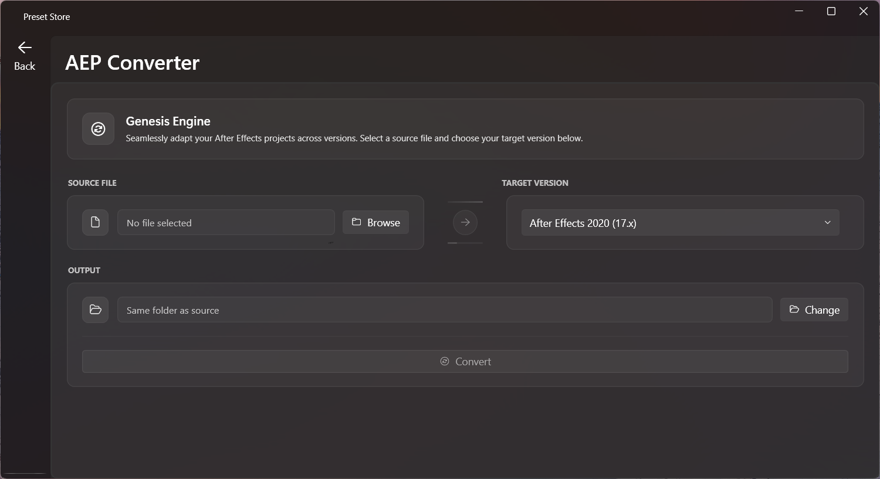
Task: Browse for a source file
Action: [375, 222]
